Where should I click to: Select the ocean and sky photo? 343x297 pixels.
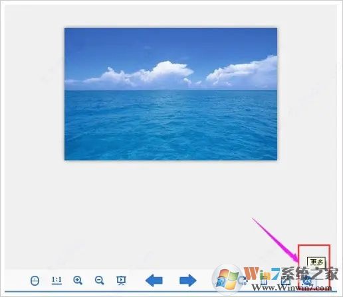171,94
